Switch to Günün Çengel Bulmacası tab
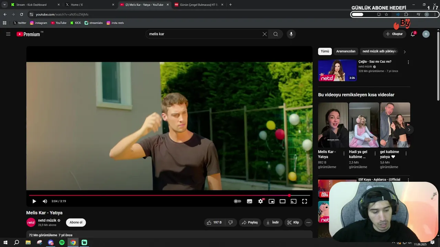 pos(199,5)
